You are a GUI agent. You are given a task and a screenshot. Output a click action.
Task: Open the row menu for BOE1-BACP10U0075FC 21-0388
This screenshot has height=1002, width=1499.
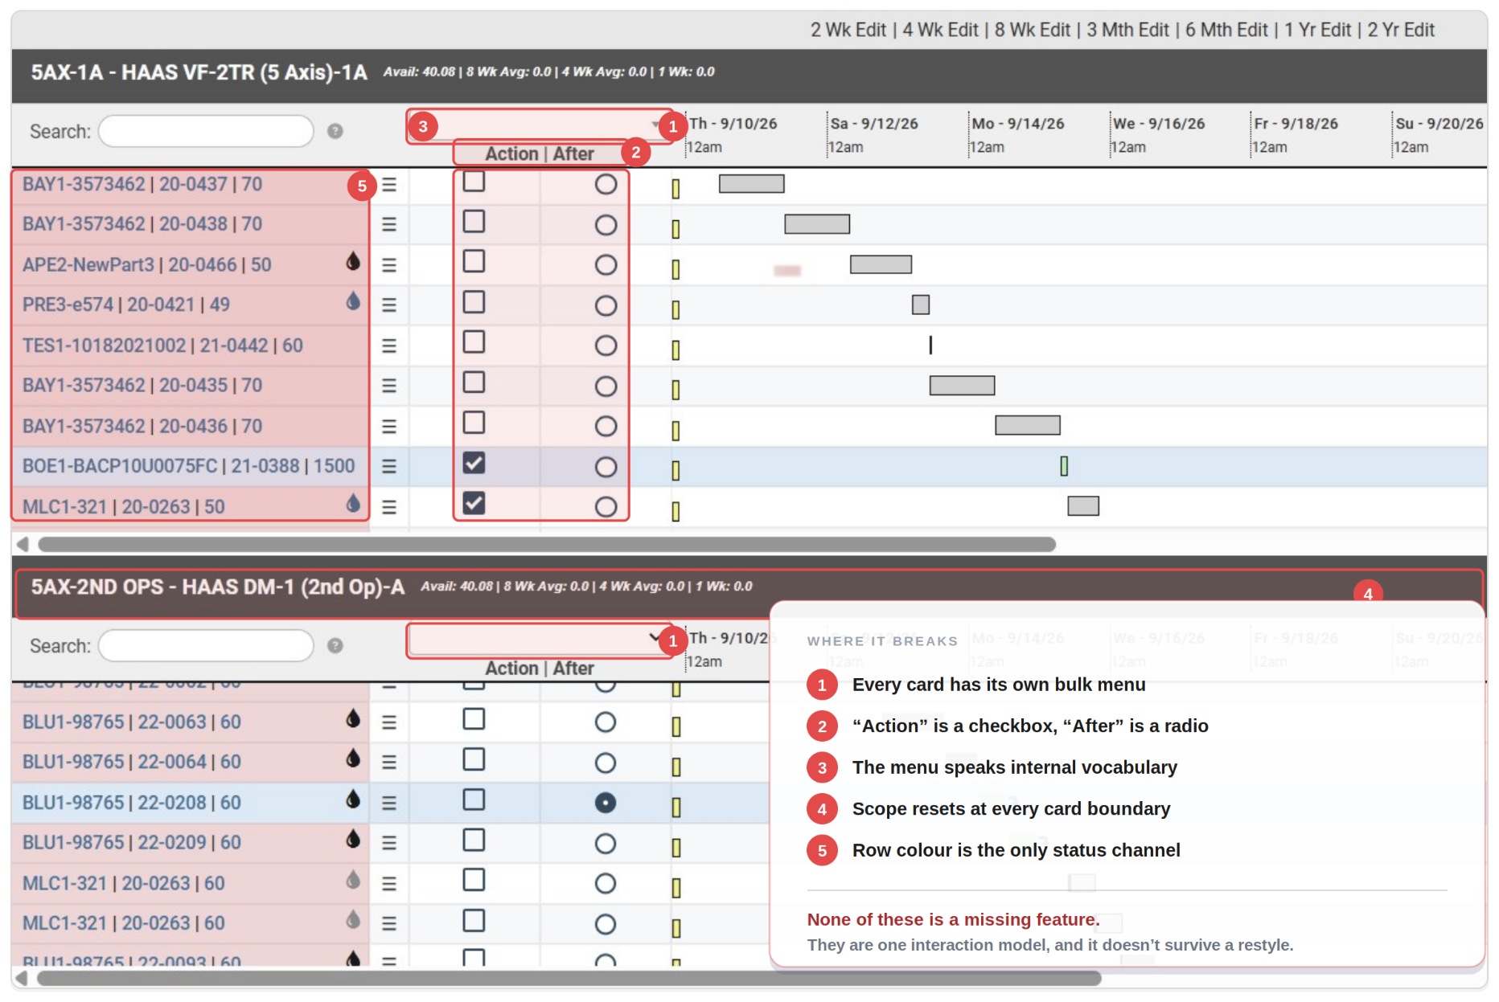(x=389, y=467)
